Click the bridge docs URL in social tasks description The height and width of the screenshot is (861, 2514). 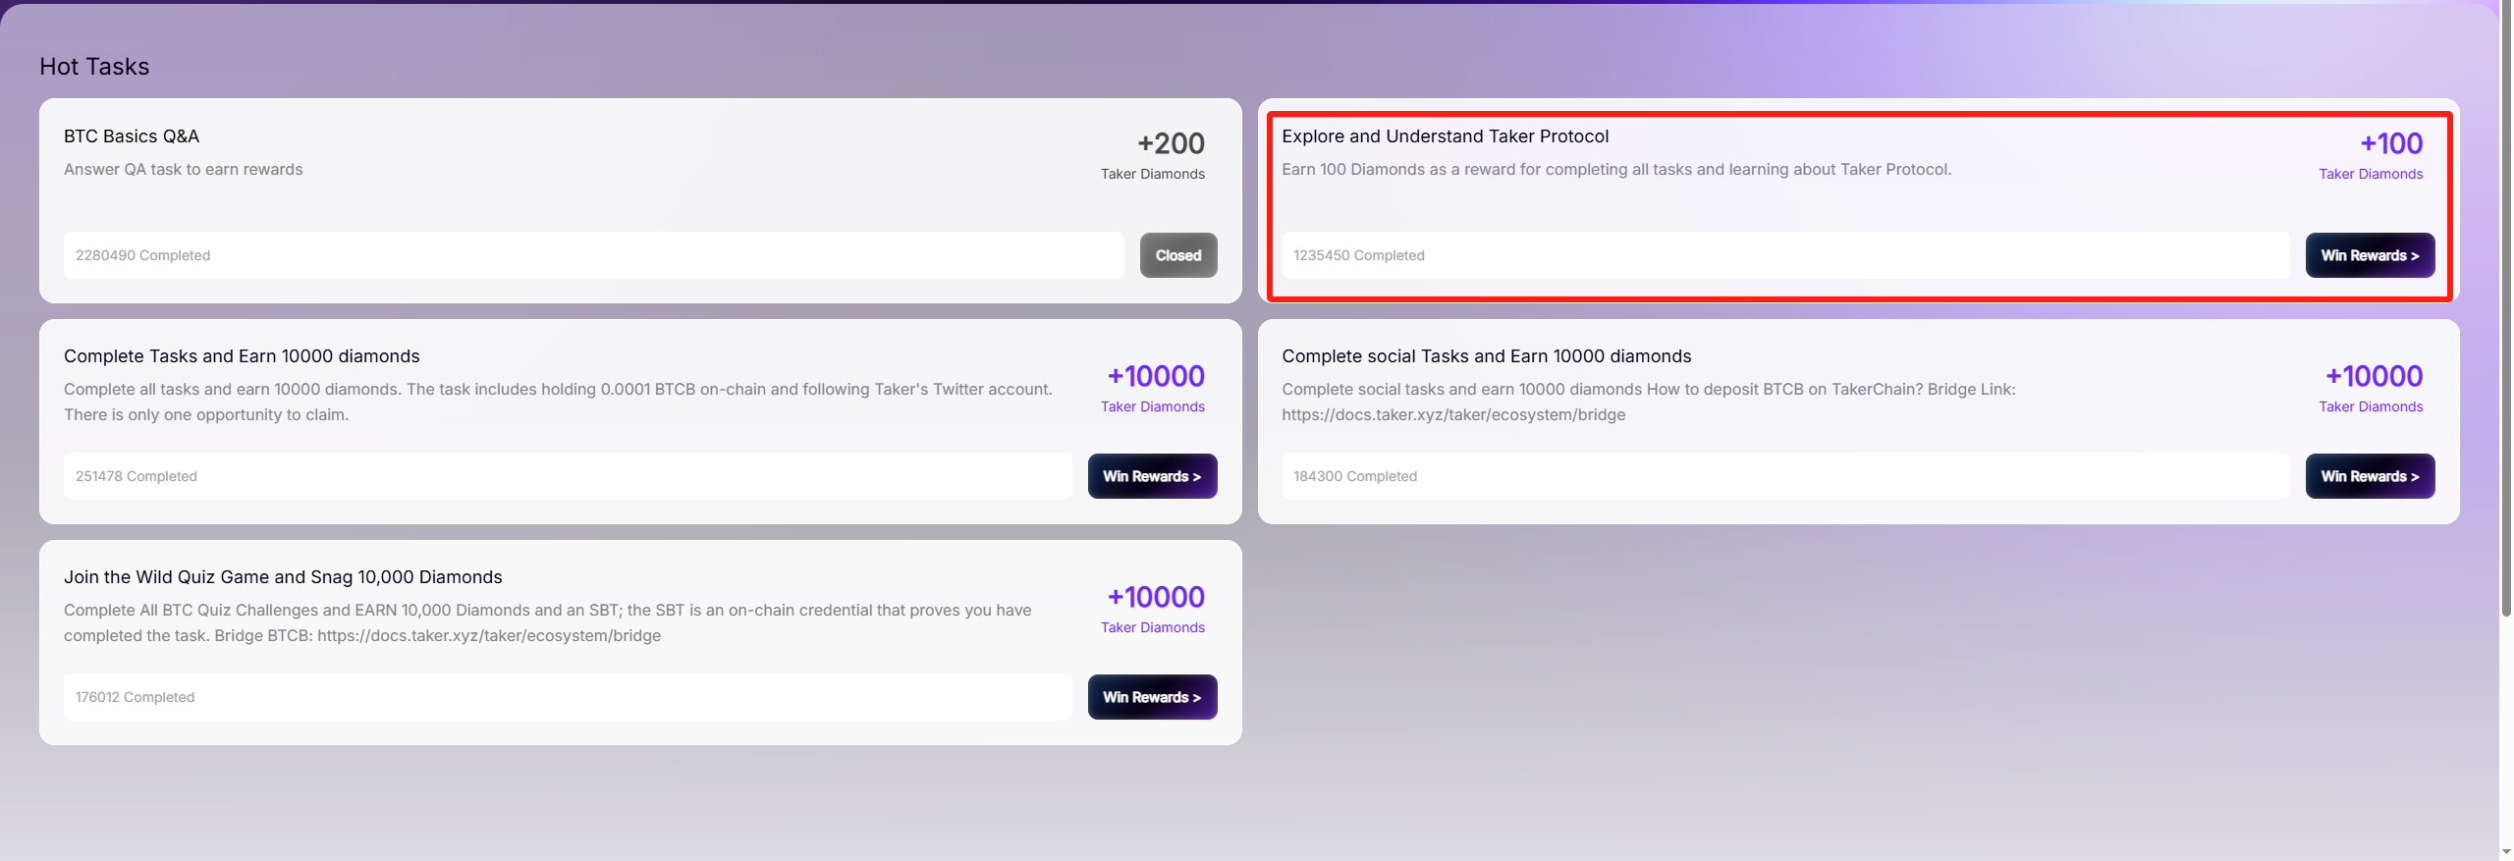pos(1453,415)
